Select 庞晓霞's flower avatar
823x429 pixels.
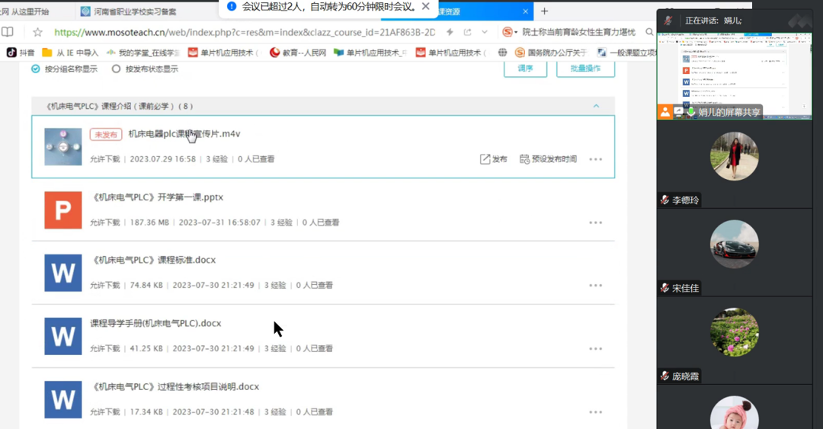(735, 332)
